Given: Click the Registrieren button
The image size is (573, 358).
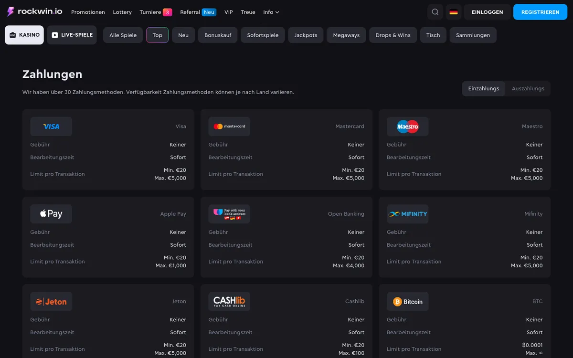Looking at the screenshot, I should [540, 12].
